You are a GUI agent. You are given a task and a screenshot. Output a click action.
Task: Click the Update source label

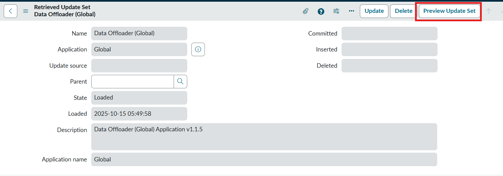pos(68,66)
